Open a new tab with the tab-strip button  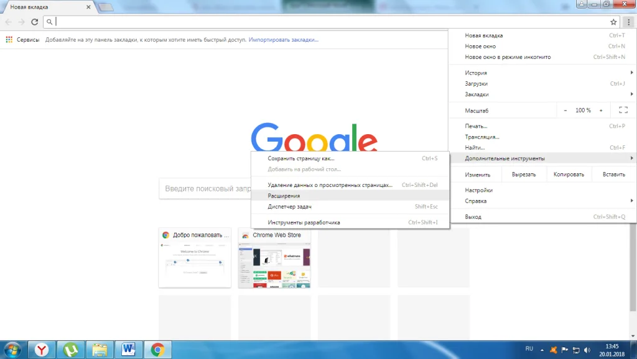(106, 7)
